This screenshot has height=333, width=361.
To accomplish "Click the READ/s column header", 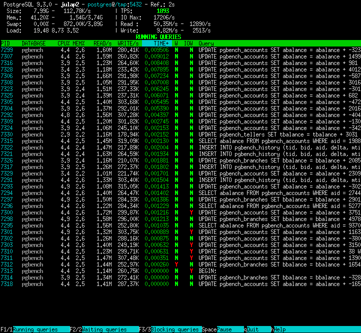I will [102, 43].
